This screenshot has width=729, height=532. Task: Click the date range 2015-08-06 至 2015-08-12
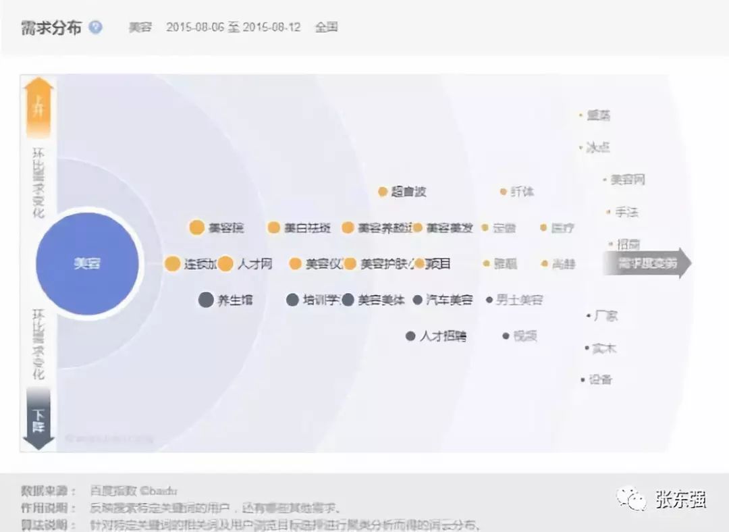point(234,27)
